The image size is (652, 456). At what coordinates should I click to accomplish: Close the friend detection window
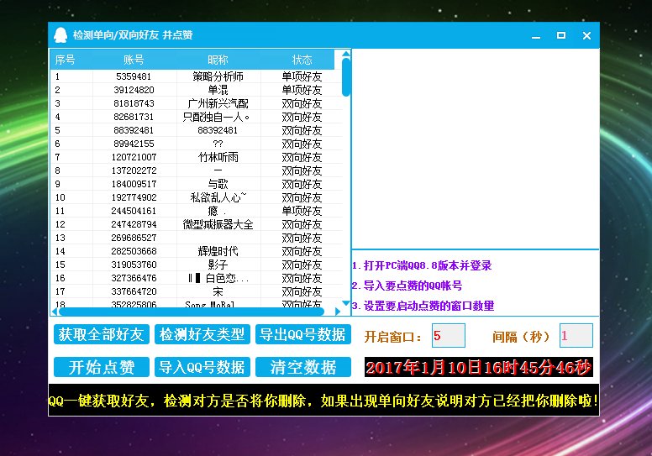click(586, 36)
